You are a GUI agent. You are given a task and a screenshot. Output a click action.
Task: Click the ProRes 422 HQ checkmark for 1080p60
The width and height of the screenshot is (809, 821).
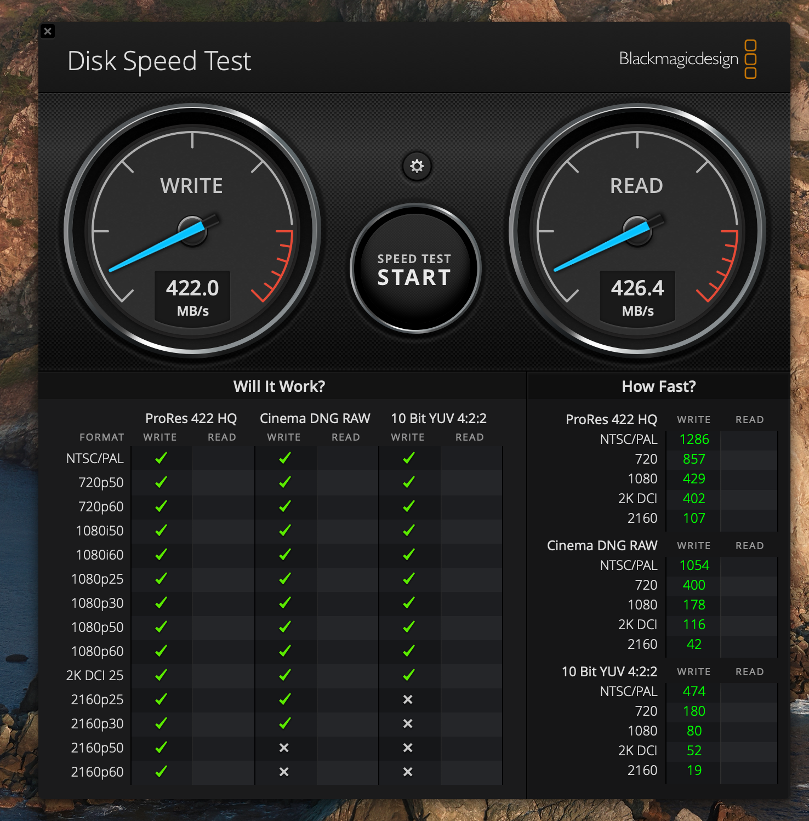[x=161, y=651]
